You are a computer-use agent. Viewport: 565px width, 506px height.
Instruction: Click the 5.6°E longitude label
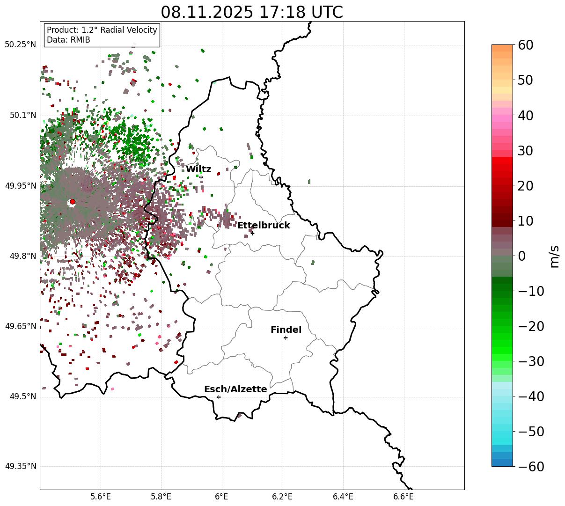click(x=101, y=496)
